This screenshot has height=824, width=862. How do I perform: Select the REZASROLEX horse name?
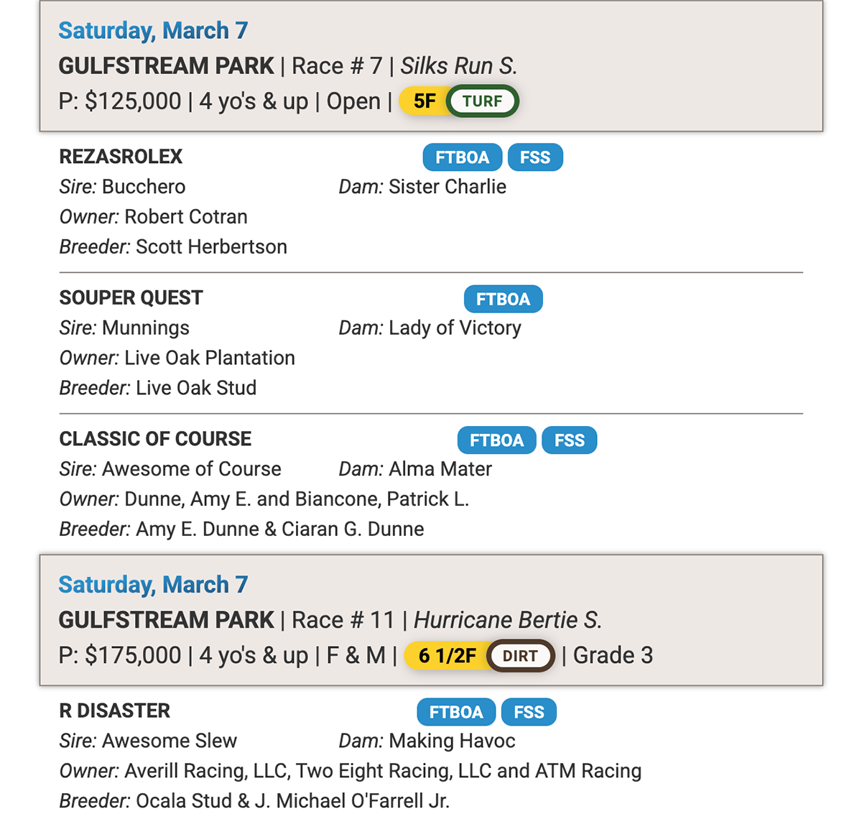click(x=121, y=157)
